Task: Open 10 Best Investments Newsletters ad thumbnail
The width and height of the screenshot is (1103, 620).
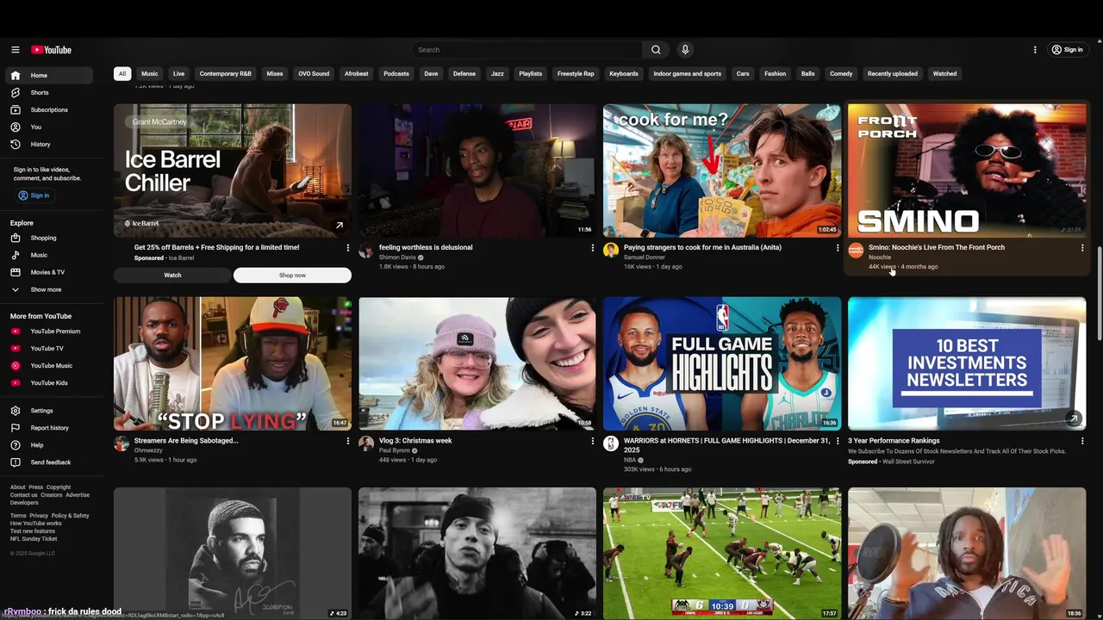Action: pyautogui.click(x=967, y=363)
